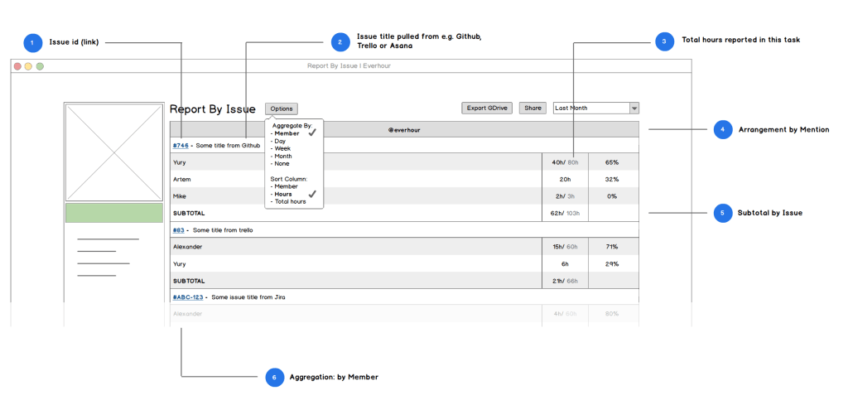Click annotation marker number 6

pos(275,377)
